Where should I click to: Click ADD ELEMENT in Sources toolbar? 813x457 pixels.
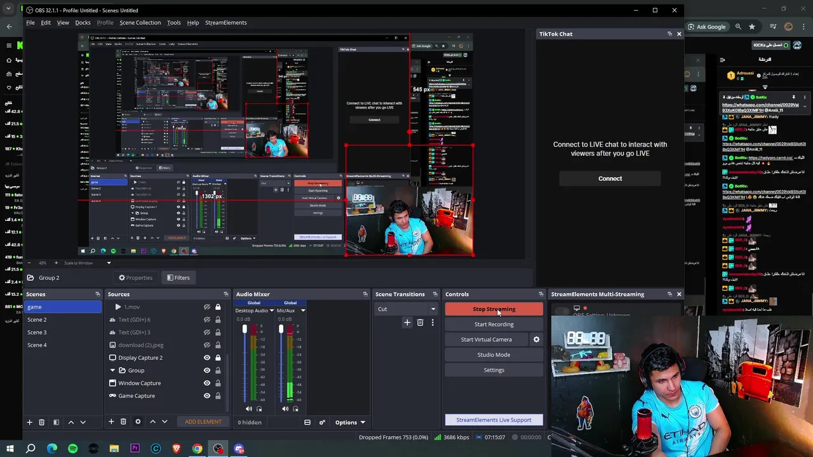(203, 421)
